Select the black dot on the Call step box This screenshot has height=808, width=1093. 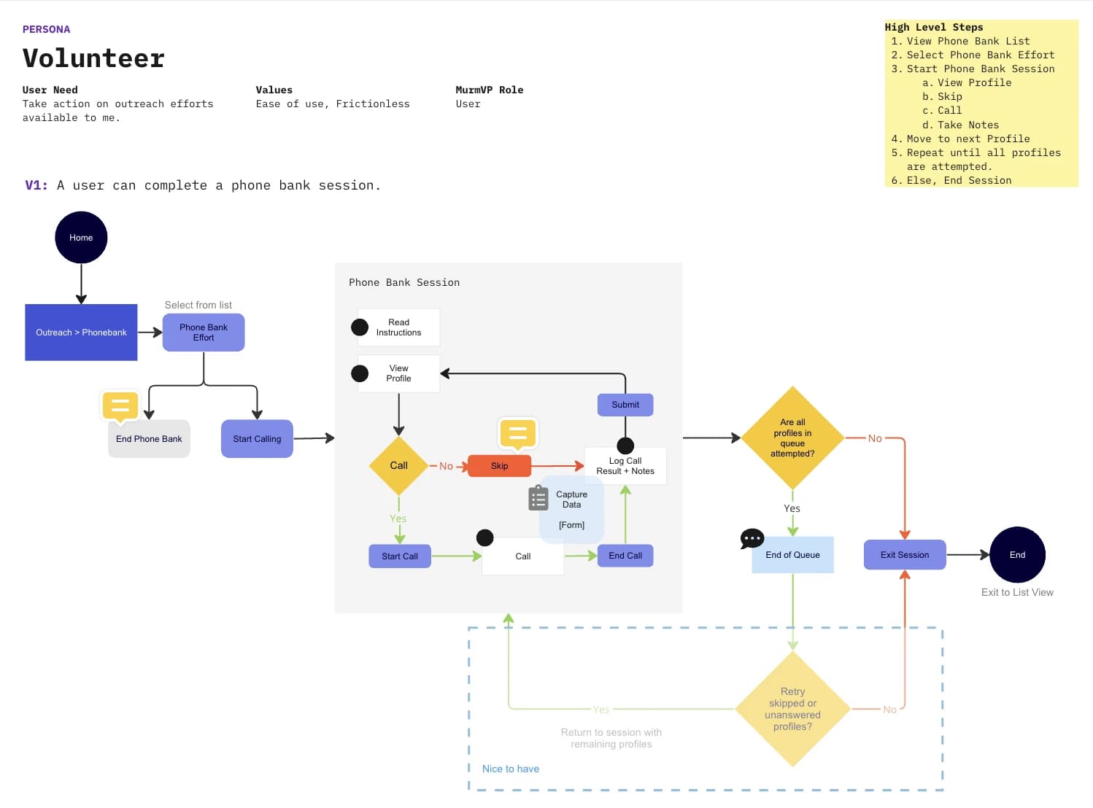pyautogui.click(x=484, y=538)
